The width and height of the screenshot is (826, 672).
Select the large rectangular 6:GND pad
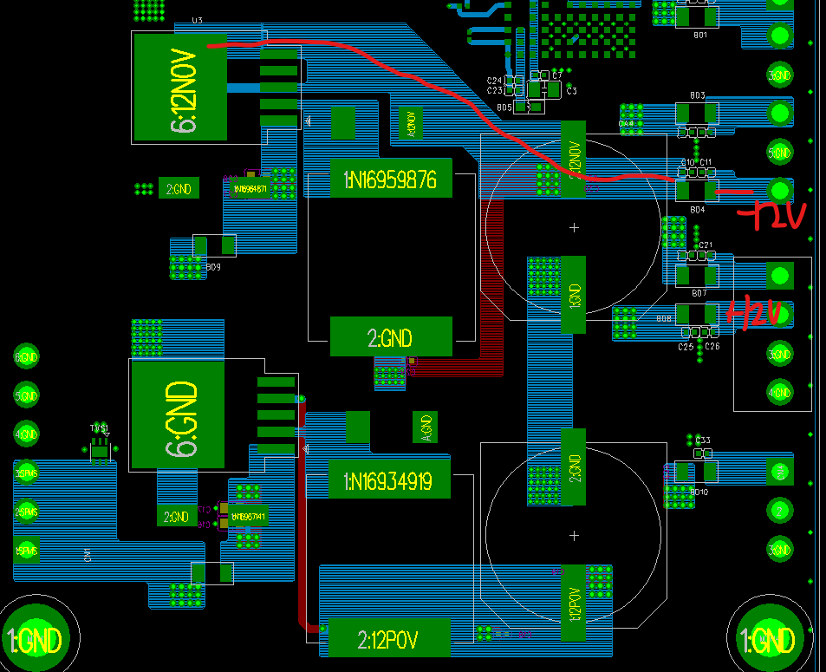tap(178, 414)
